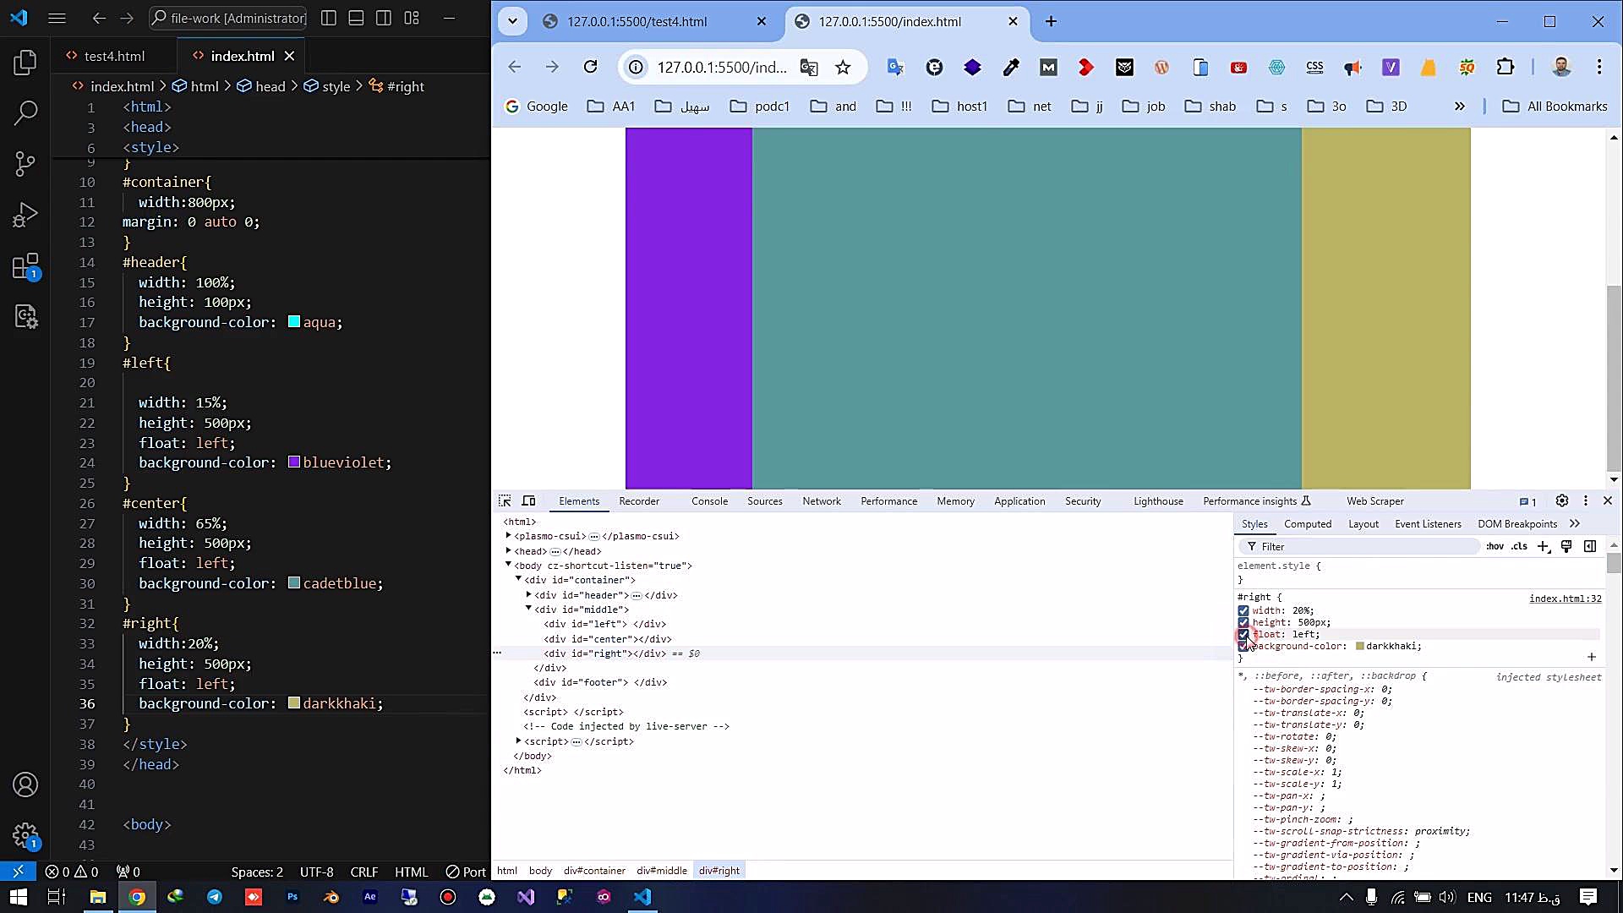Open Telegram from the taskbar
The image size is (1623, 913).
pyautogui.click(x=215, y=897)
